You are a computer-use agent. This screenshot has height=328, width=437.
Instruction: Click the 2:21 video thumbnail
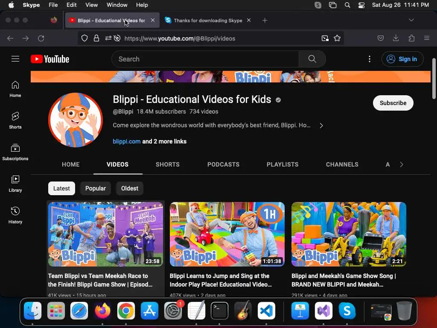click(x=349, y=234)
